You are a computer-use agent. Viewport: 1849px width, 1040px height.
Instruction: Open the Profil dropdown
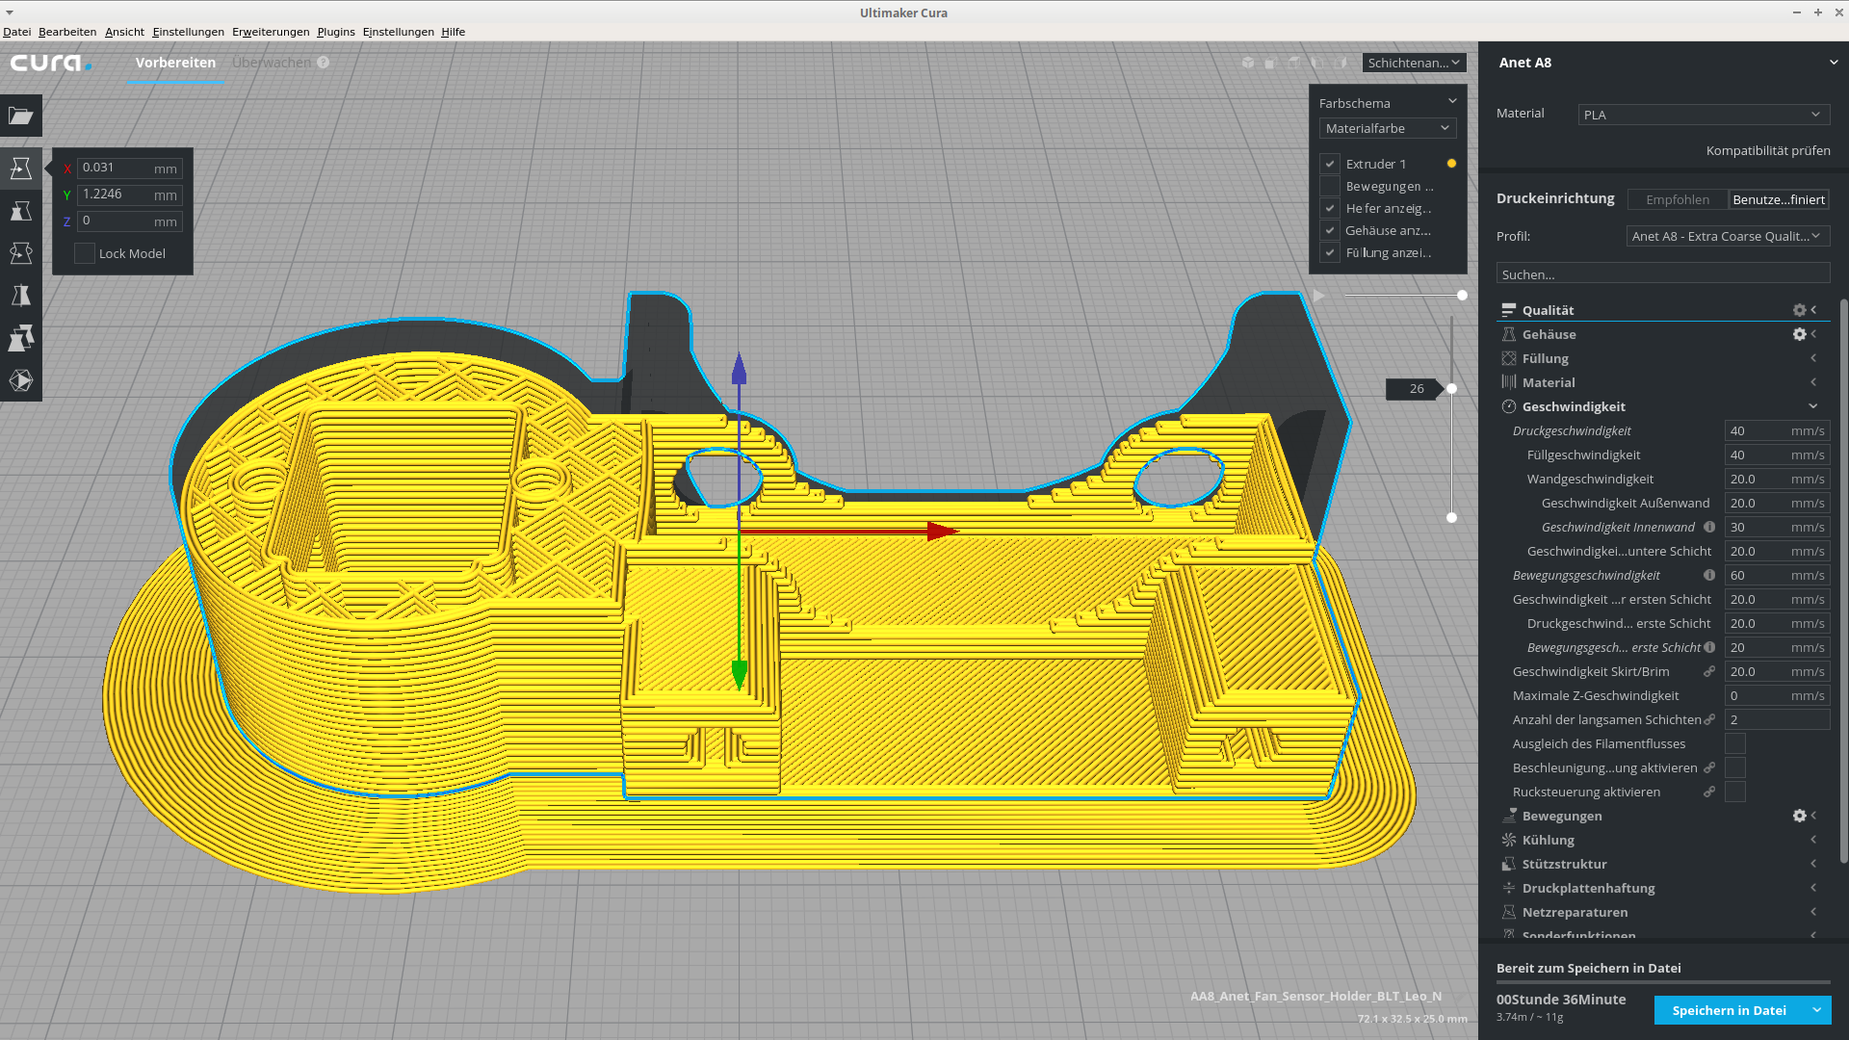pyautogui.click(x=1727, y=236)
